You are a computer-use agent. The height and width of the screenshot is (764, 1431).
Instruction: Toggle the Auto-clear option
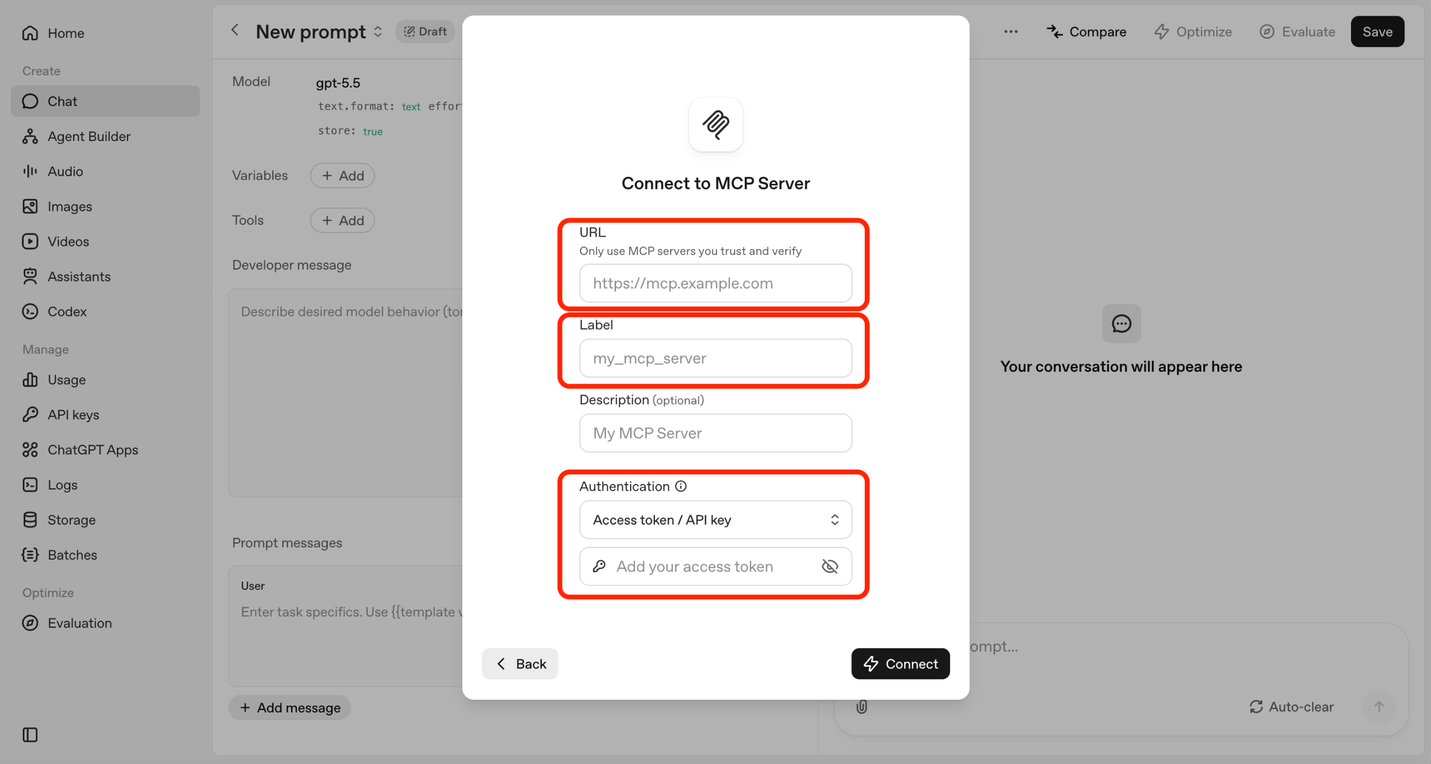point(1291,706)
